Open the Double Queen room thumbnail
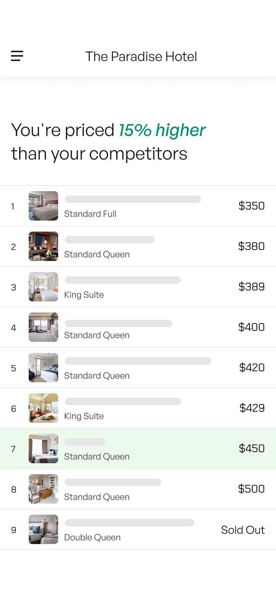 pyautogui.click(x=43, y=529)
